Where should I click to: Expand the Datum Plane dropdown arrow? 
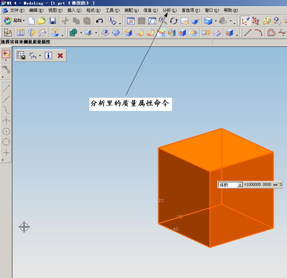[x=62, y=35]
